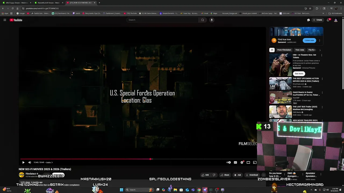Image resolution: width=344 pixels, height=193 pixels.
Task: Open the Gmail bookmark
Action: (205, 13)
